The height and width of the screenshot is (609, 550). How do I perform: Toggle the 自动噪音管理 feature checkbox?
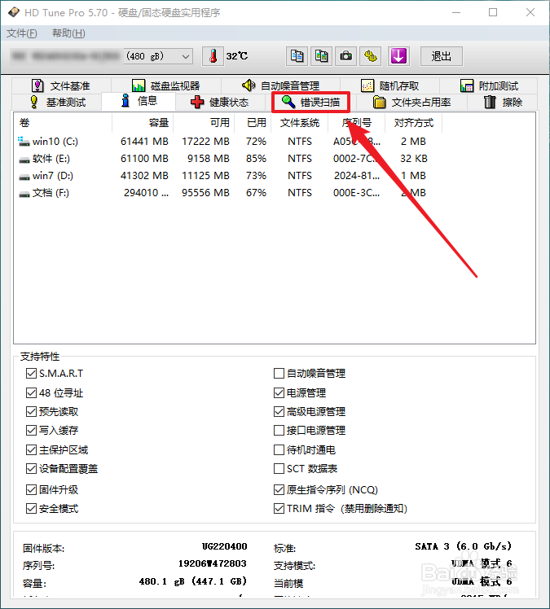(279, 373)
